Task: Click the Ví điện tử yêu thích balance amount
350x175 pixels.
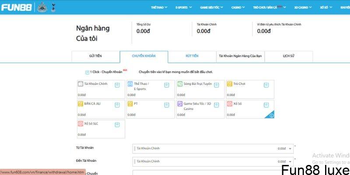Action: click(x=264, y=31)
